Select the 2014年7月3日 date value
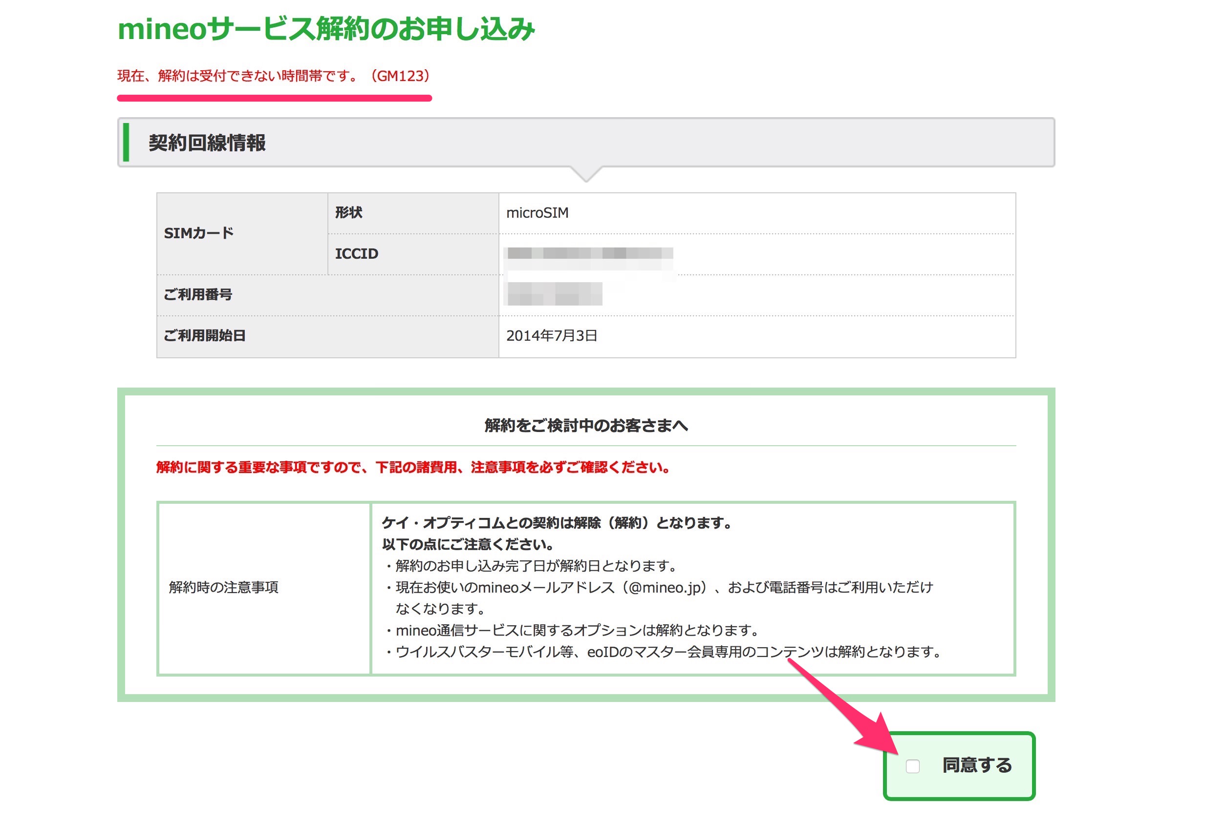 tap(552, 336)
